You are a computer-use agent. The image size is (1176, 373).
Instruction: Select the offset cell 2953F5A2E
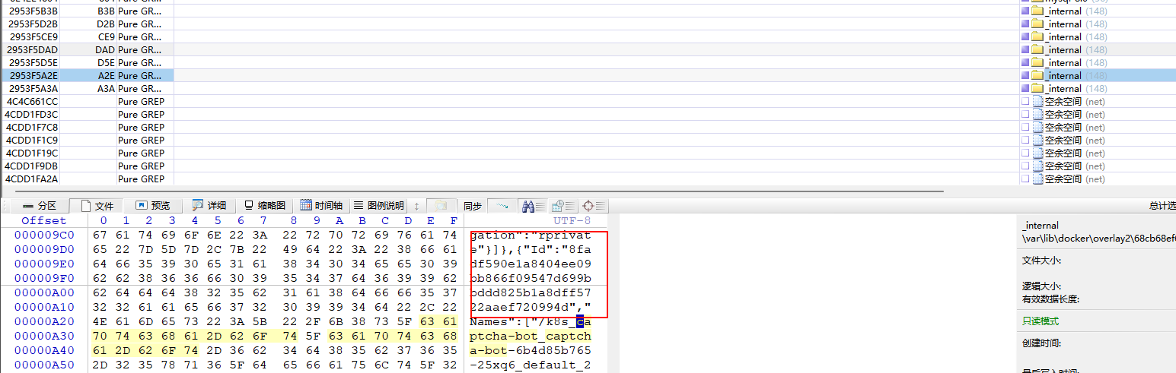33,76
